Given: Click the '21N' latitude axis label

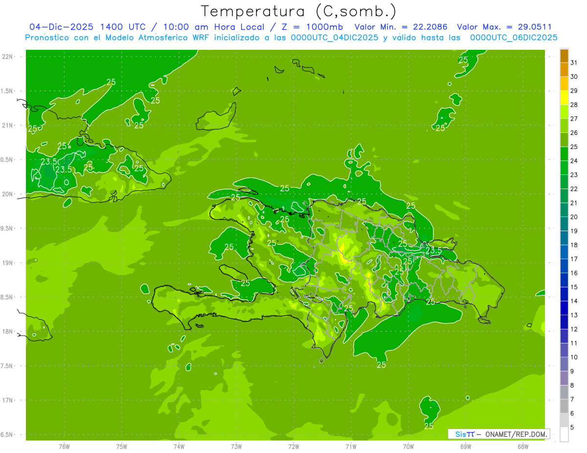Looking at the screenshot, I should click(x=8, y=126).
